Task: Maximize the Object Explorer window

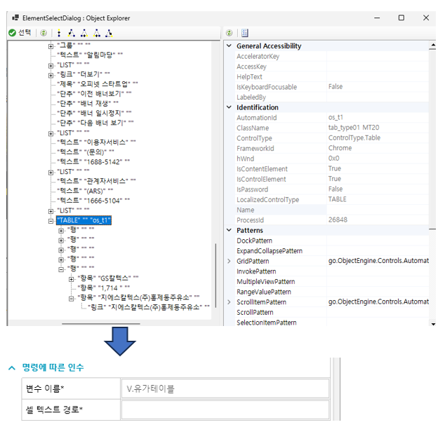Action: (401, 18)
